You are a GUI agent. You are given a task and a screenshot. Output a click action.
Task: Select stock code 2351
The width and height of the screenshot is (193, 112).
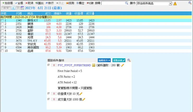click(19, 24)
